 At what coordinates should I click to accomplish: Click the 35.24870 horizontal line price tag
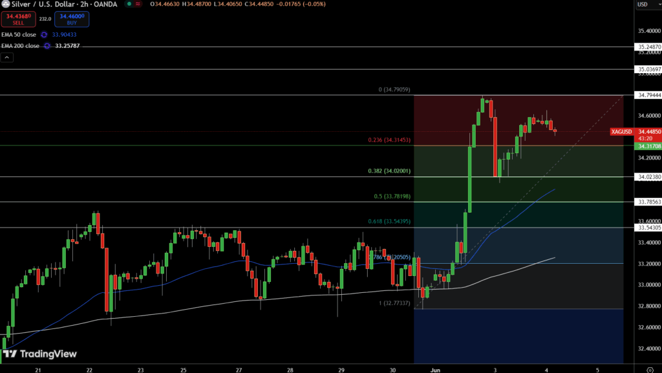[648, 47]
